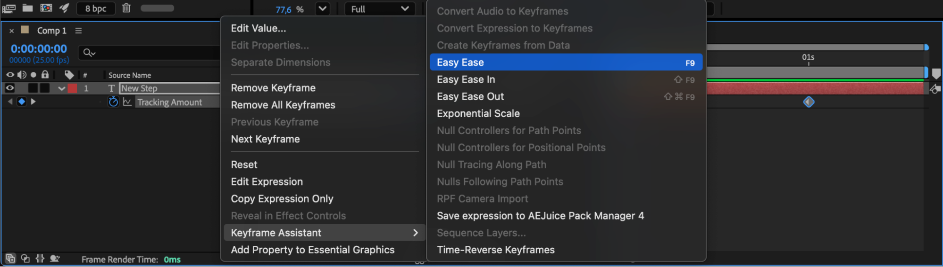Click the Tracking Amount stopwatch icon
Image resolution: width=943 pixels, height=267 pixels.
click(113, 102)
